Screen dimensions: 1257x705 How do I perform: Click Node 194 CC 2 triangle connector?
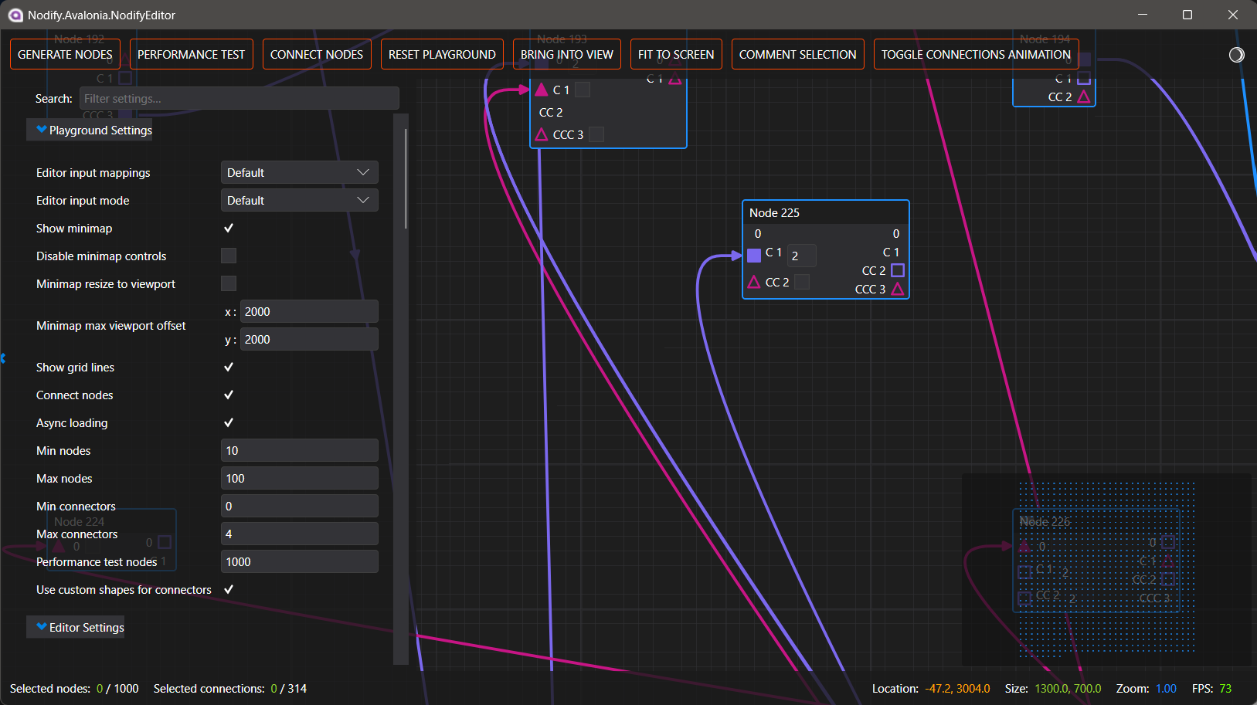(x=1084, y=97)
